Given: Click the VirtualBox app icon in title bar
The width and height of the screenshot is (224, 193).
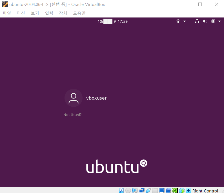Looking at the screenshot, I should [x=5, y=4].
